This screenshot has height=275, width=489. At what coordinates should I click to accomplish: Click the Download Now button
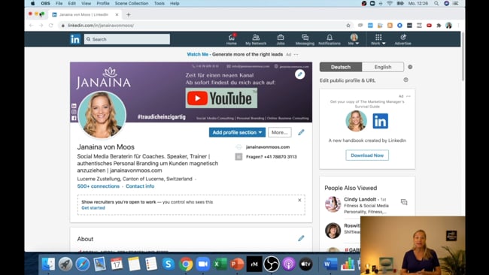tap(367, 155)
